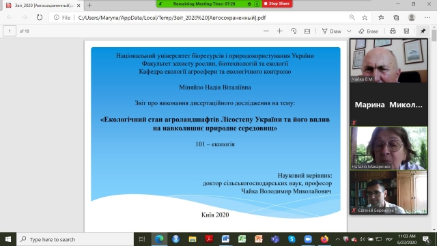Click the taskbar search box
This screenshot has height=246, width=437.
(x=75, y=239)
